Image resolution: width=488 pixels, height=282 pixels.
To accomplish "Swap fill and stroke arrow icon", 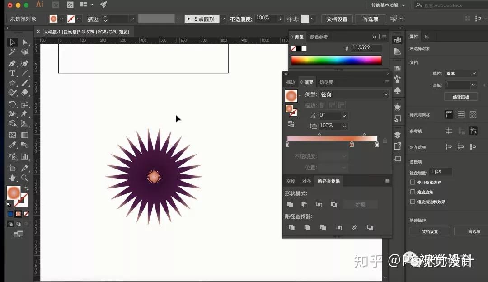I will point(27,188).
